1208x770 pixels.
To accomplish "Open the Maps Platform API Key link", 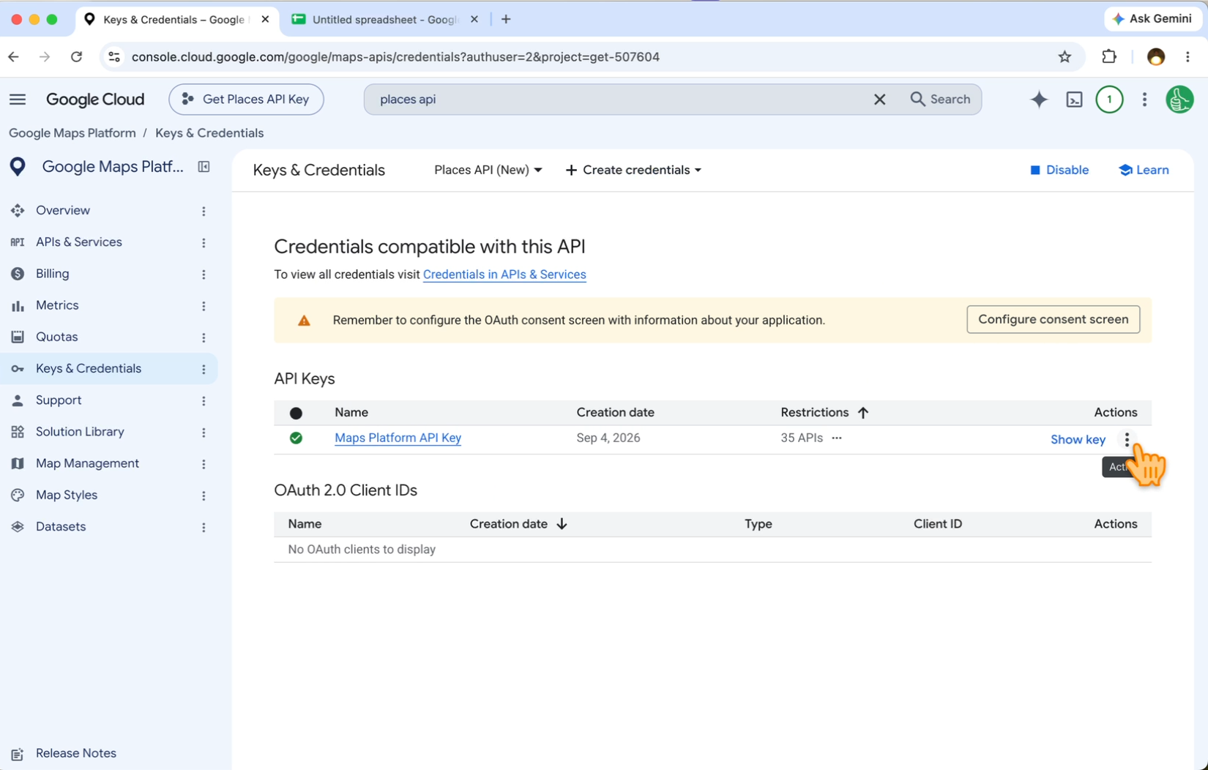I will pyautogui.click(x=398, y=438).
